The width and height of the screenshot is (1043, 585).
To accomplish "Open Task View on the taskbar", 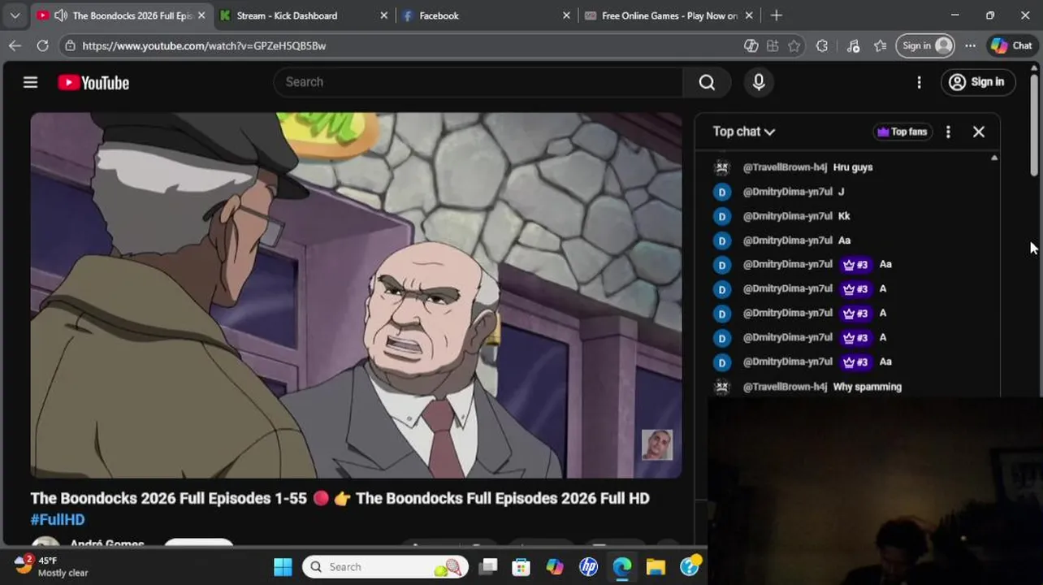I will click(x=487, y=567).
